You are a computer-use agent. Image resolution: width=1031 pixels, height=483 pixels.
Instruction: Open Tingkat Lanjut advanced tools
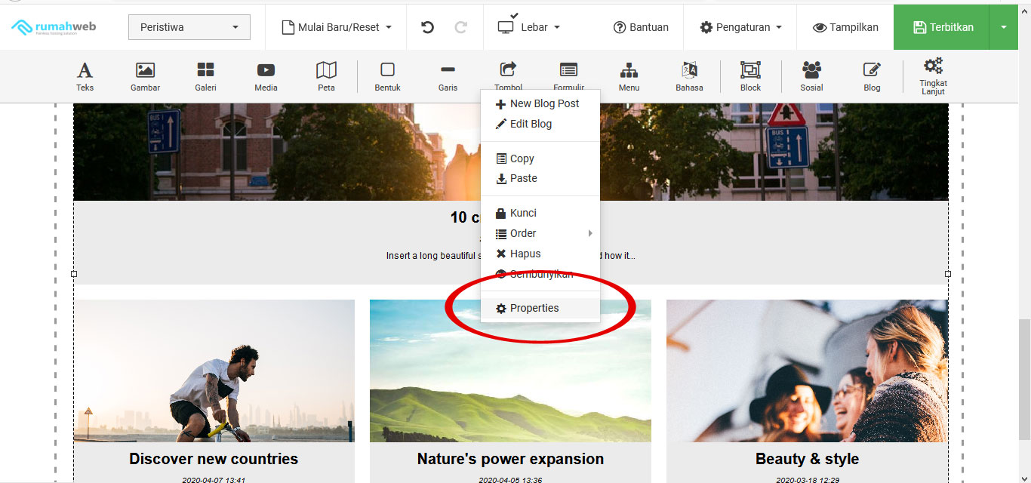click(933, 76)
